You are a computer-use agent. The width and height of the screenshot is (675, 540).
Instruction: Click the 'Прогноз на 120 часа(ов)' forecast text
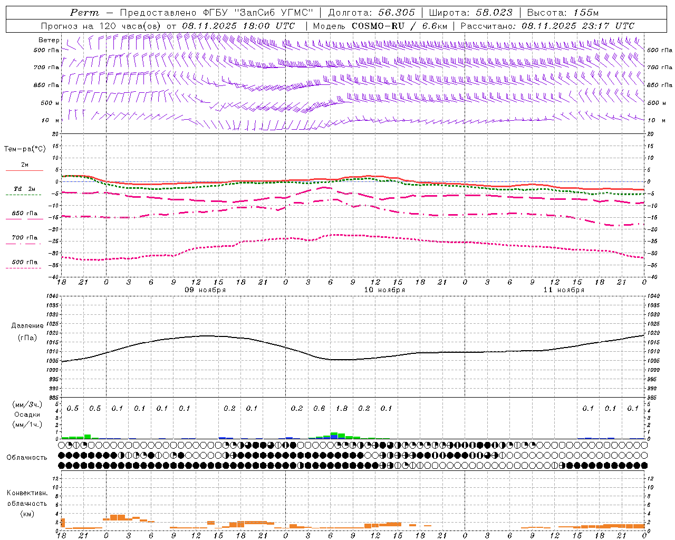102,26
